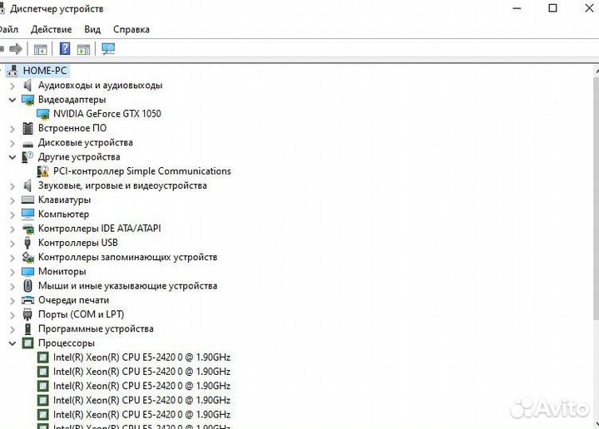
Task: Open the Вид menu
Action: click(92, 29)
